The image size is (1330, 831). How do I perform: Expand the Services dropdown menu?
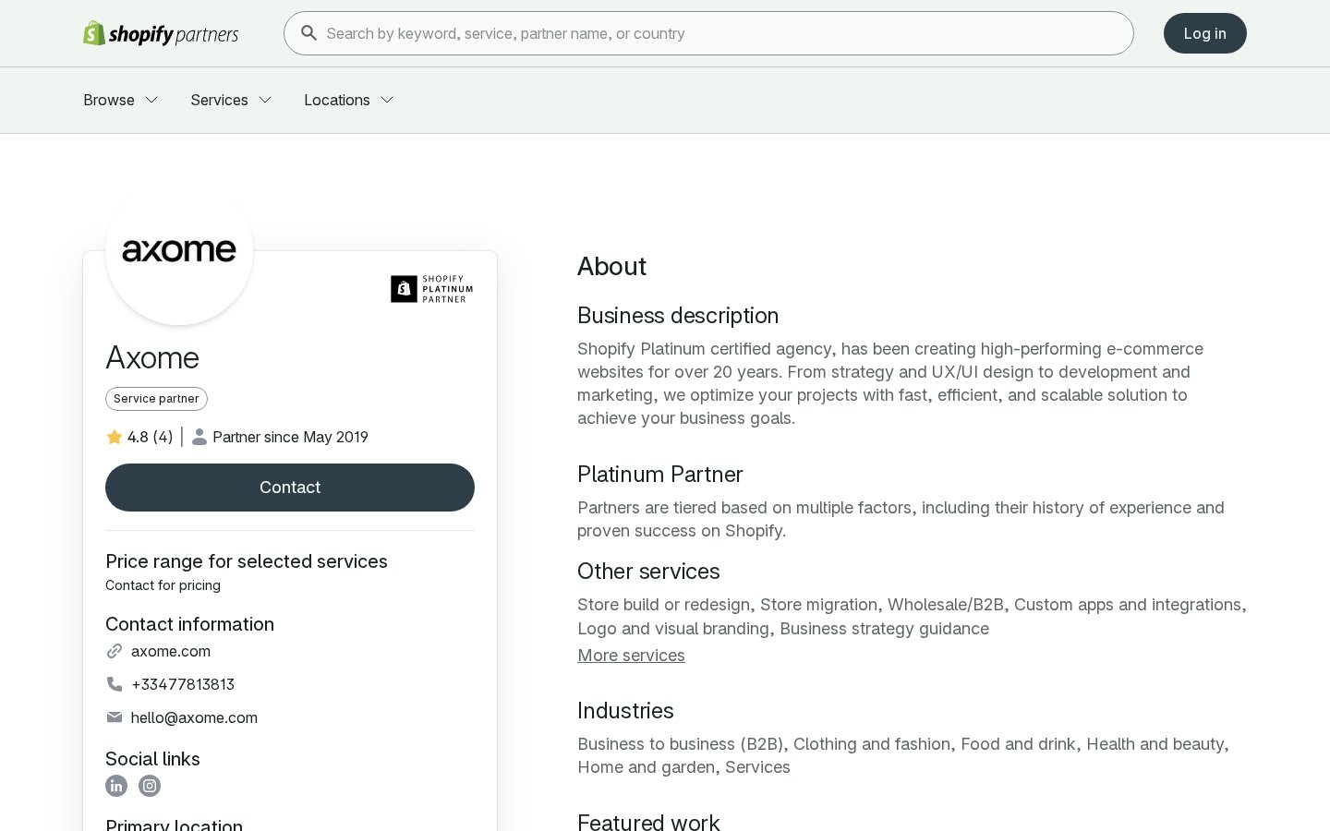(231, 100)
